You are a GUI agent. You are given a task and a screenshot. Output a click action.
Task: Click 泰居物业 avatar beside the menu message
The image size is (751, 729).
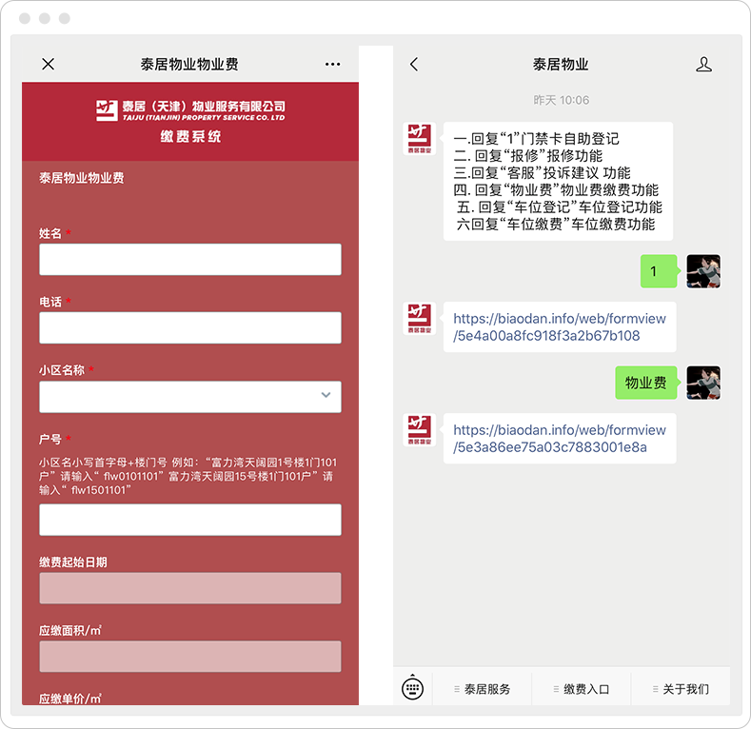(419, 139)
